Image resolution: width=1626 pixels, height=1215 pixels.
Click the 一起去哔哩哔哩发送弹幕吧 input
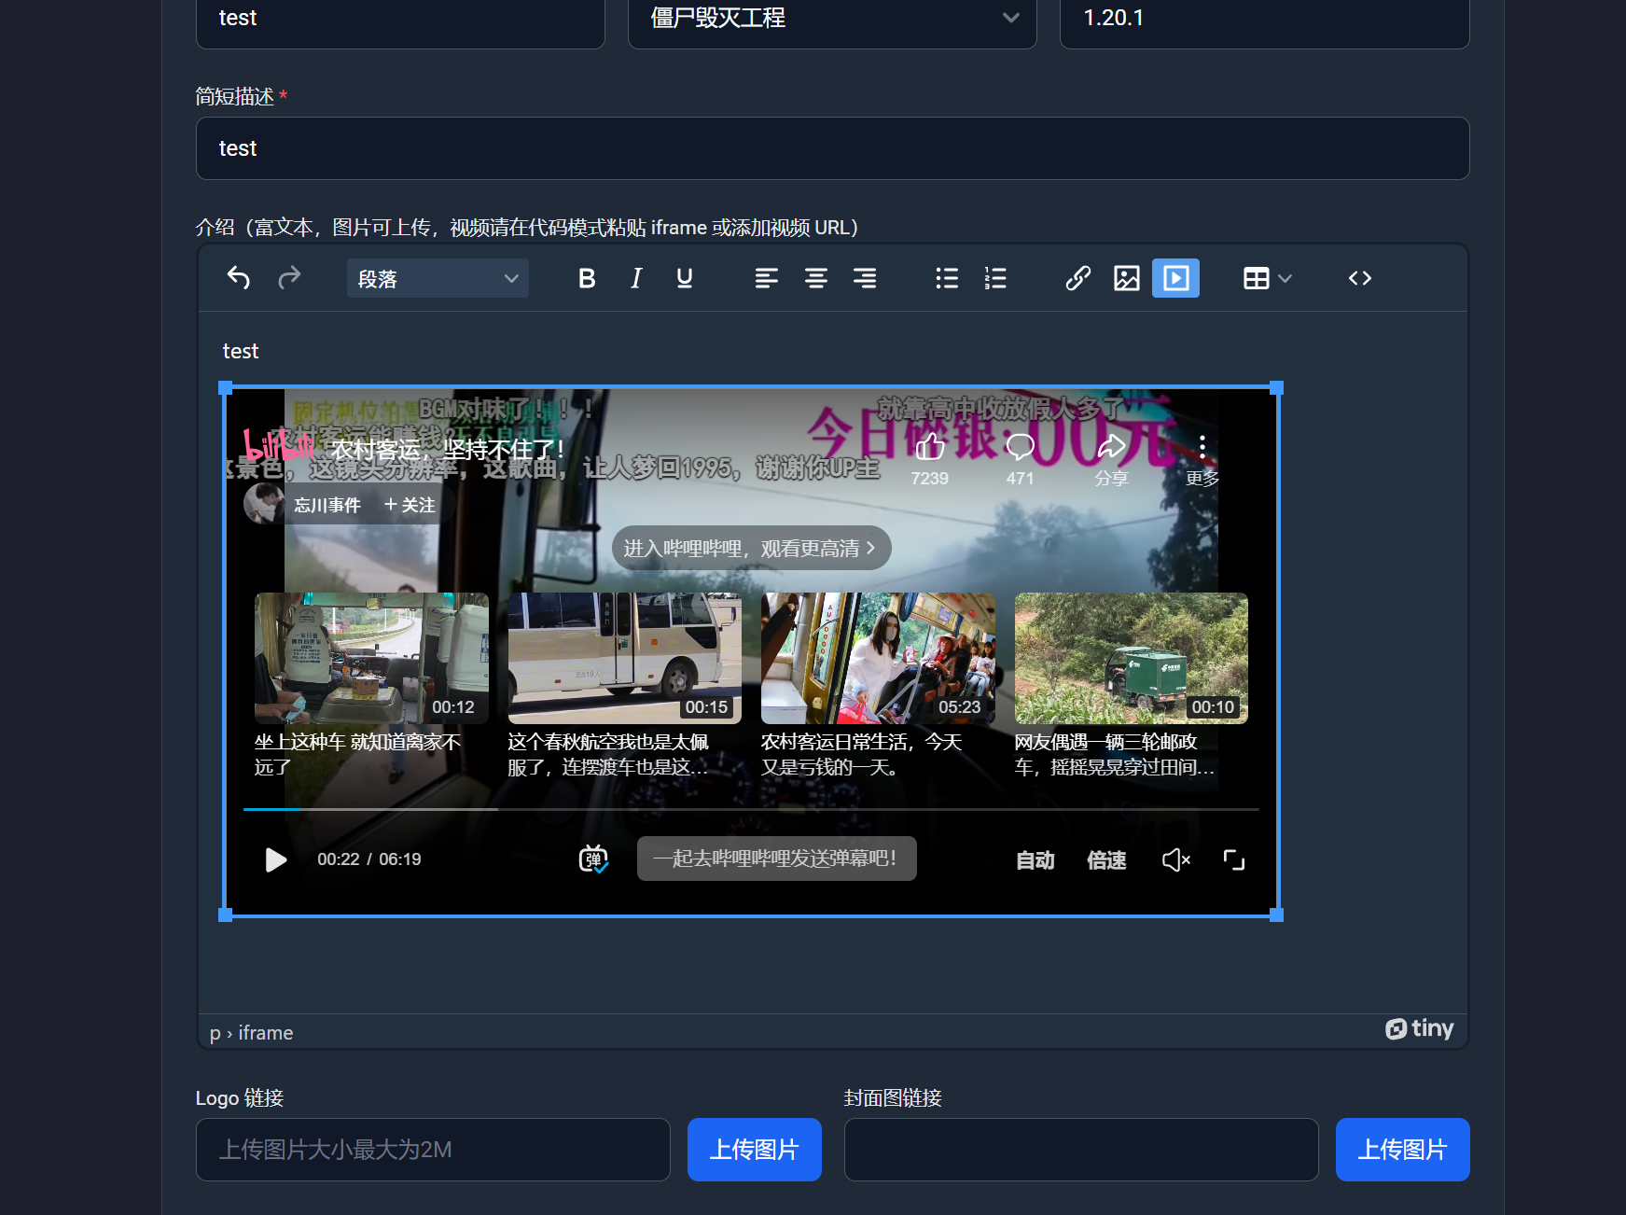coord(776,859)
